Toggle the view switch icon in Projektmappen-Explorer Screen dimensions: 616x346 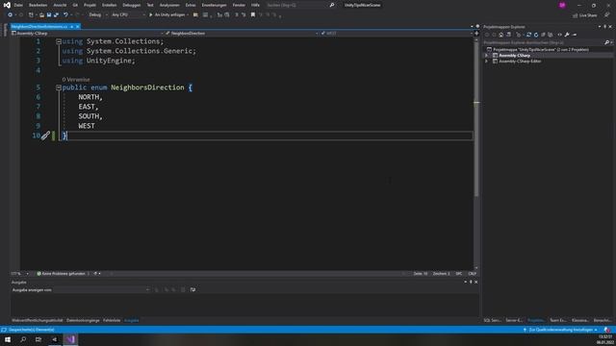[x=508, y=35]
